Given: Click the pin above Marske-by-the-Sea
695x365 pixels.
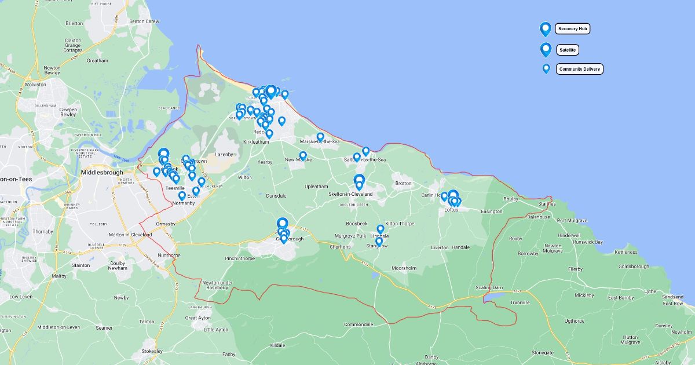Looking at the screenshot, I should [x=320, y=137].
